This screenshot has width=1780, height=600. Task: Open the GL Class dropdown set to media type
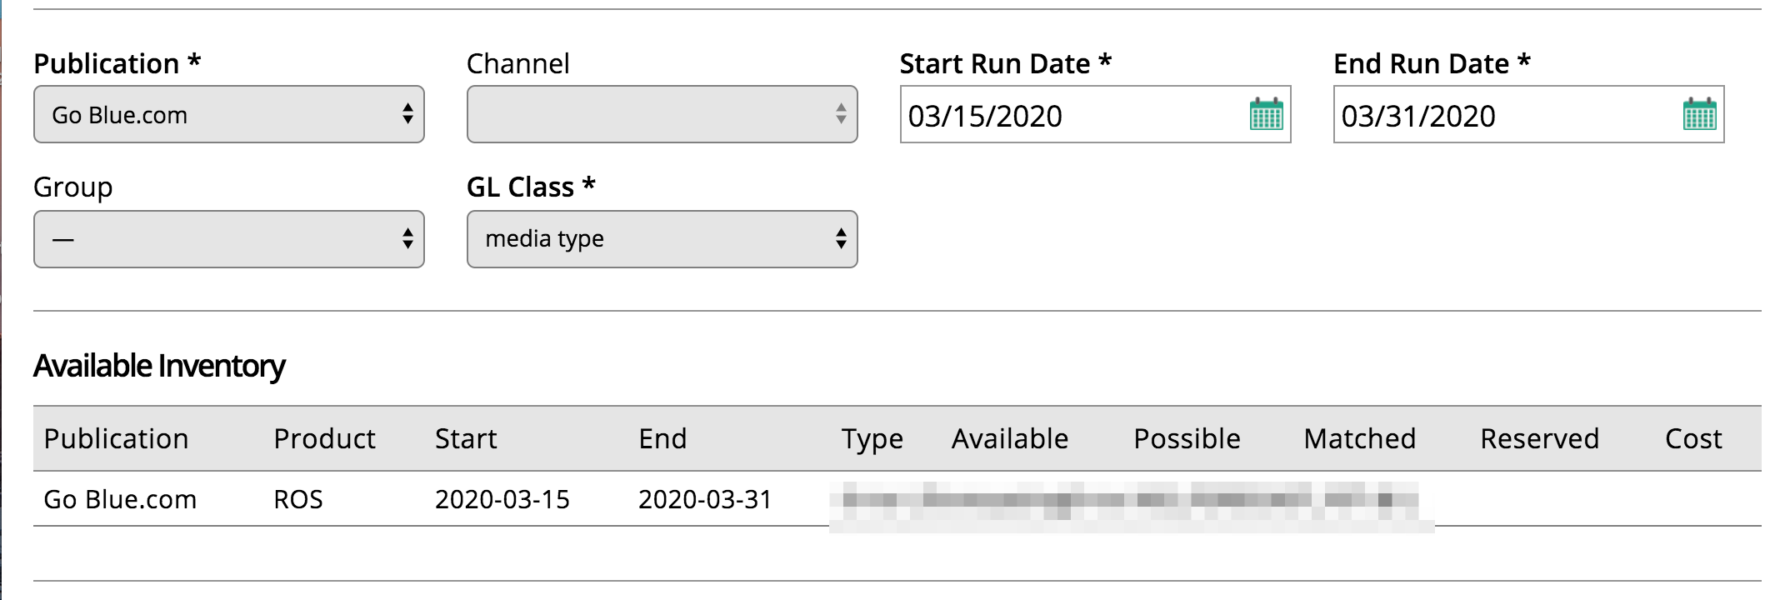[x=662, y=239]
